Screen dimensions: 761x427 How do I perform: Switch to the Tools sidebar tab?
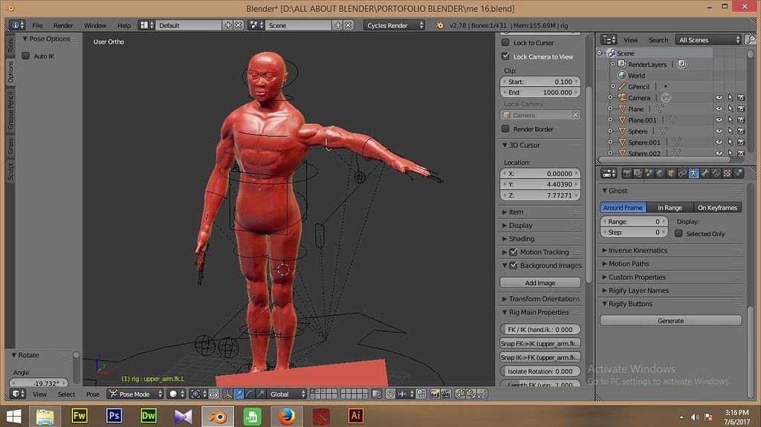point(10,45)
